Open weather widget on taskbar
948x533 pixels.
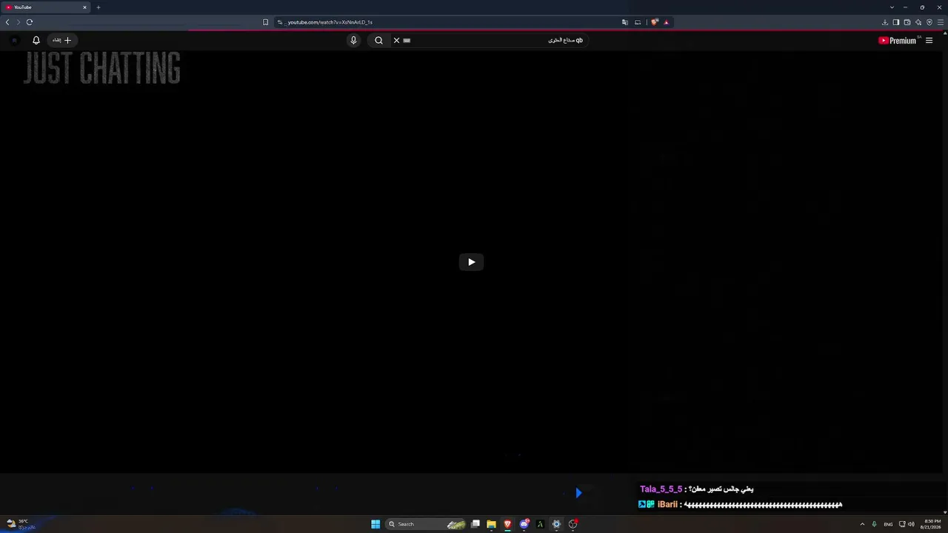[19, 524]
